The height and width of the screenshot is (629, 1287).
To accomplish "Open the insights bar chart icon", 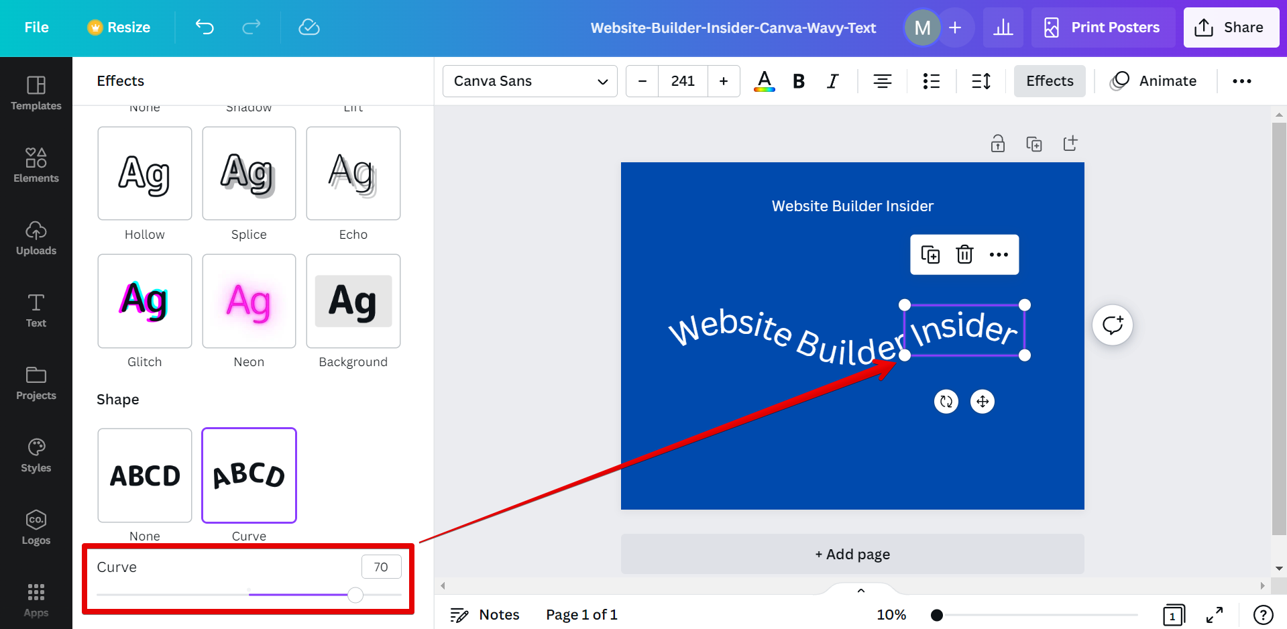I will click(1003, 27).
